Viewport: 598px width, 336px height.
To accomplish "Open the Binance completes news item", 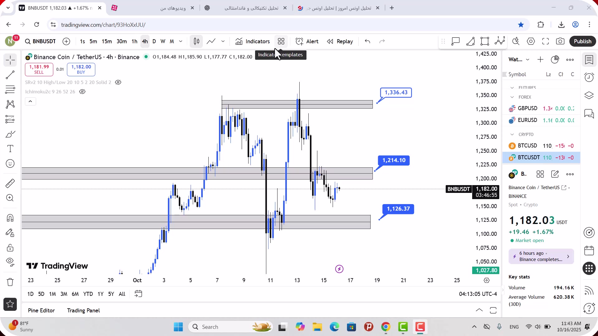I will click(x=541, y=257).
